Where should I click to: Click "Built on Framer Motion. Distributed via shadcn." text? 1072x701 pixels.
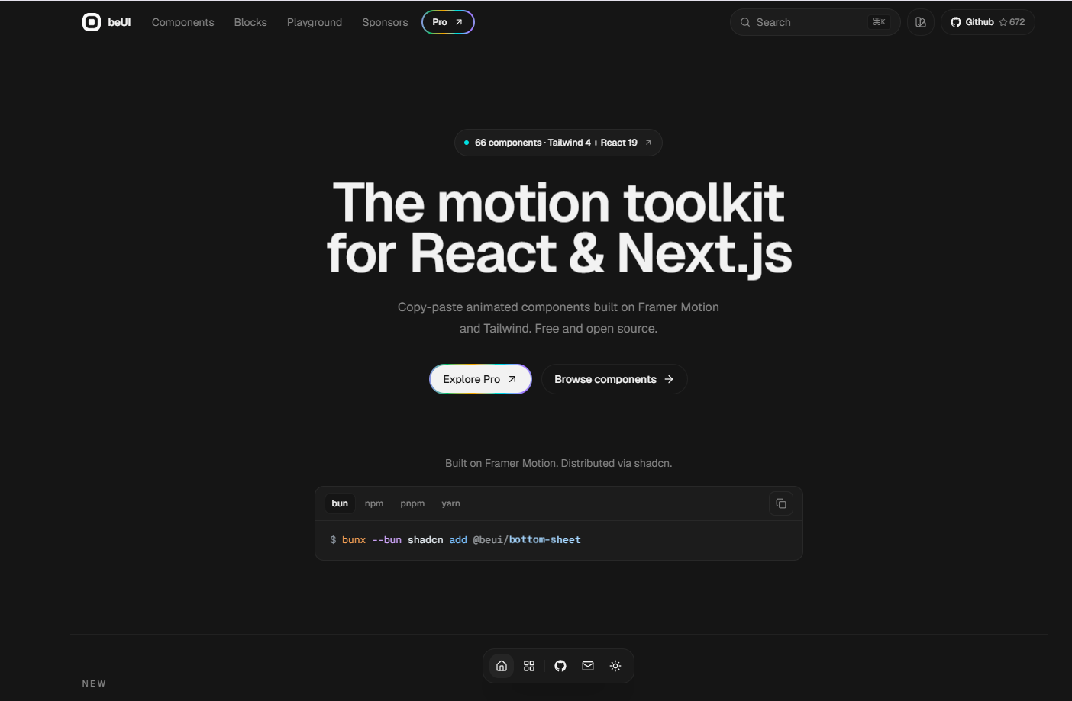tap(558, 463)
